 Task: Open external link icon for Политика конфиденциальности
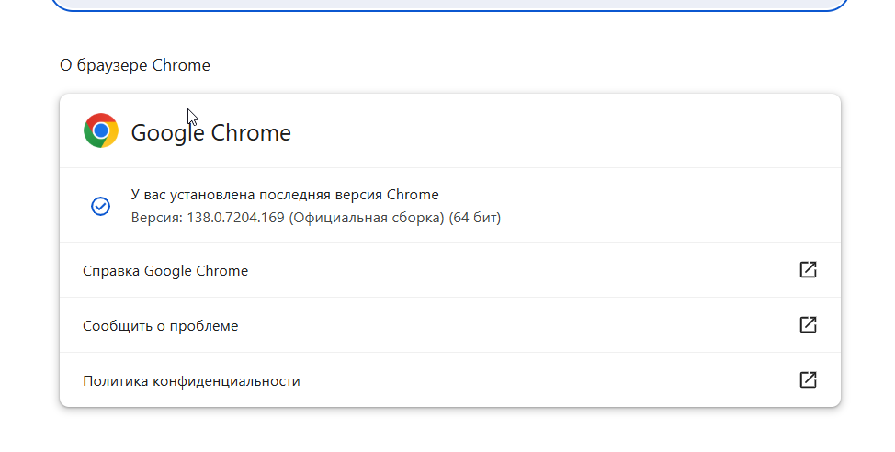click(x=809, y=379)
